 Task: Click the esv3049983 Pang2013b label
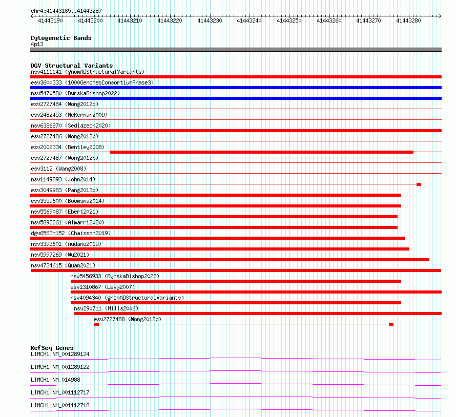[x=65, y=190]
